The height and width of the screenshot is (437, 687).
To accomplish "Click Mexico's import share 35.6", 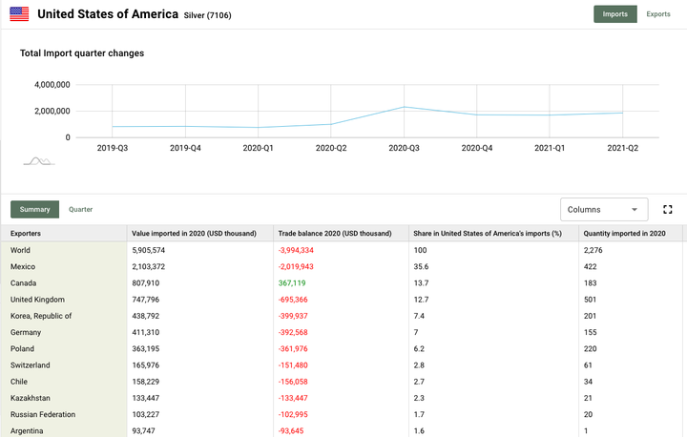I will coord(421,266).
